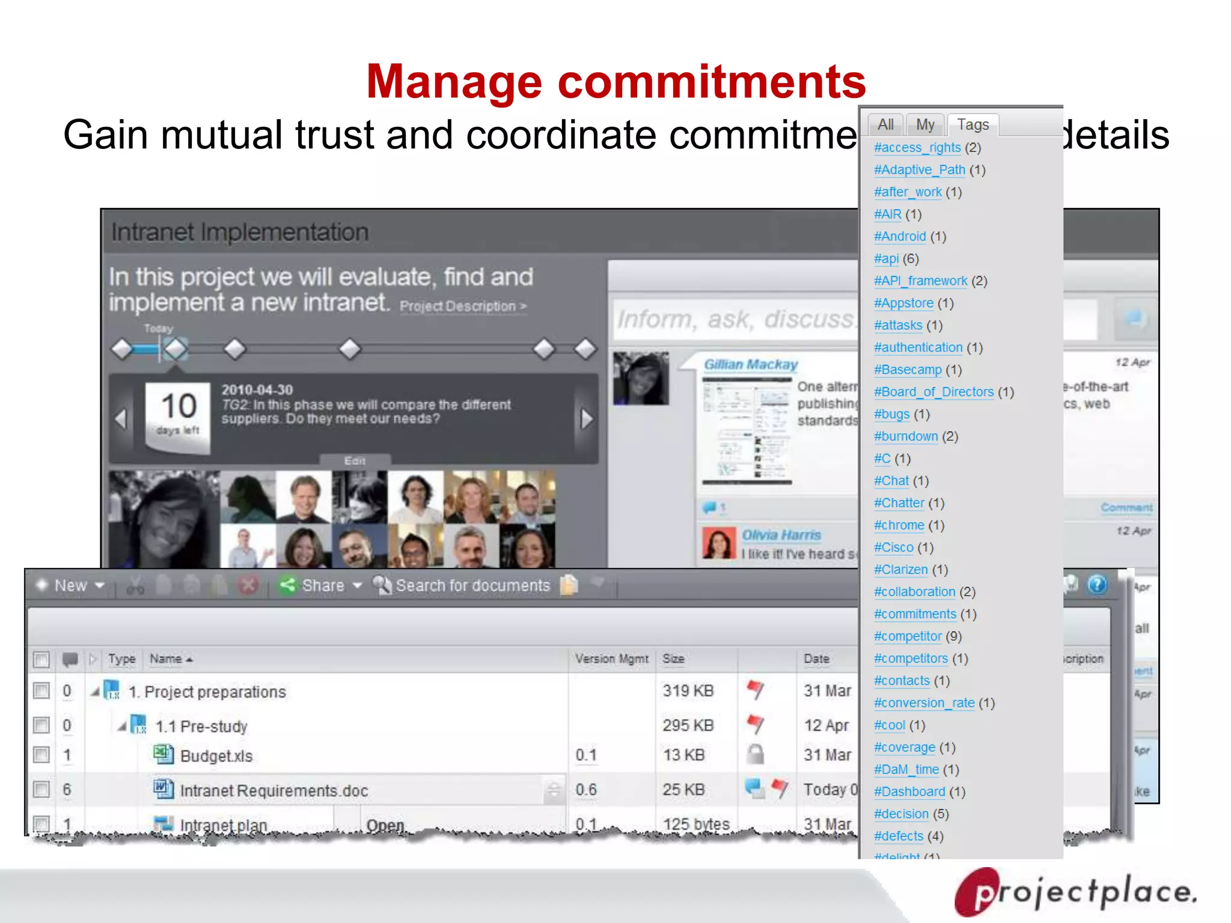Click the red flag on Project preparations row
Image resolution: width=1231 pixels, height=923 pixels.
756,689
